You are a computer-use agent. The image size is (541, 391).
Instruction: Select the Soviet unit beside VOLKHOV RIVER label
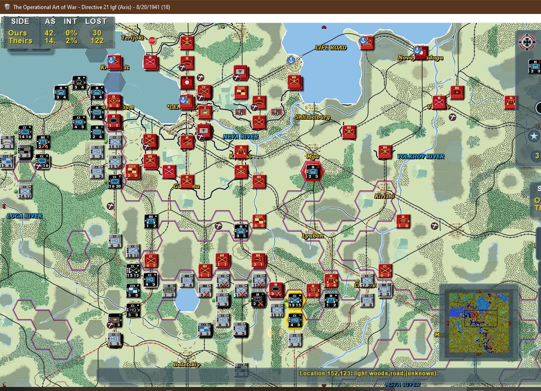pos(385,152)
